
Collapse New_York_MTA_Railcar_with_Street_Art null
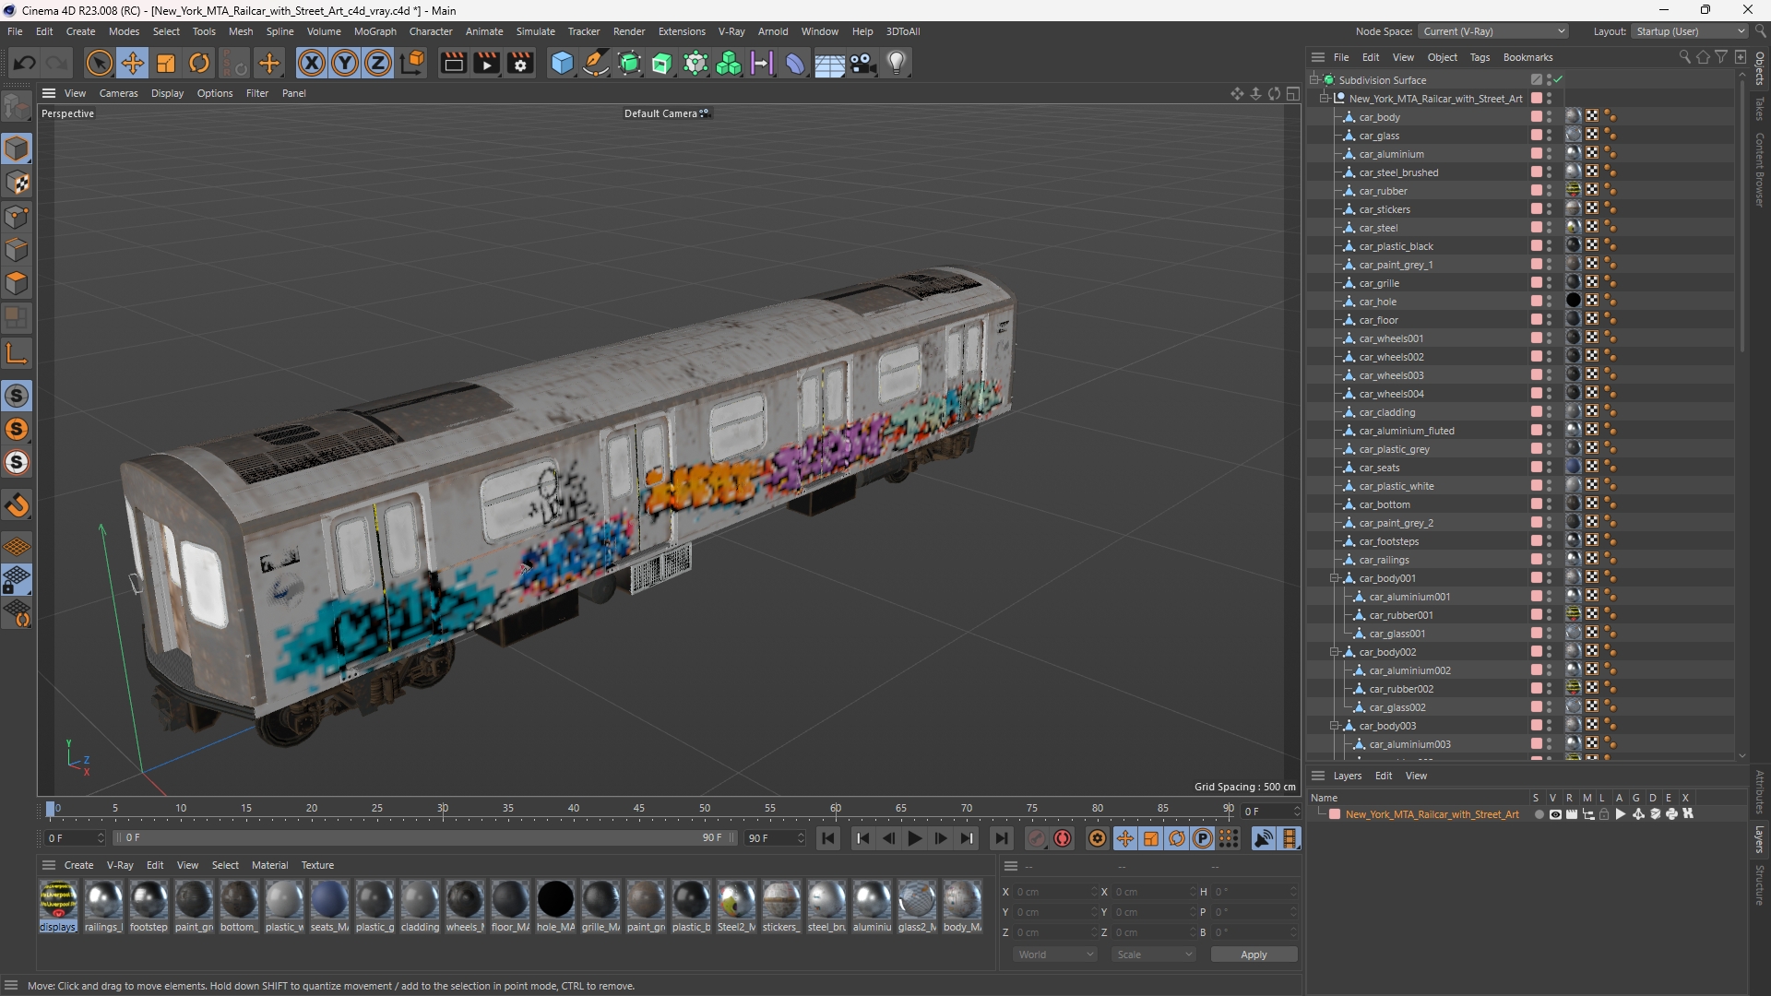pos(1325,99)
